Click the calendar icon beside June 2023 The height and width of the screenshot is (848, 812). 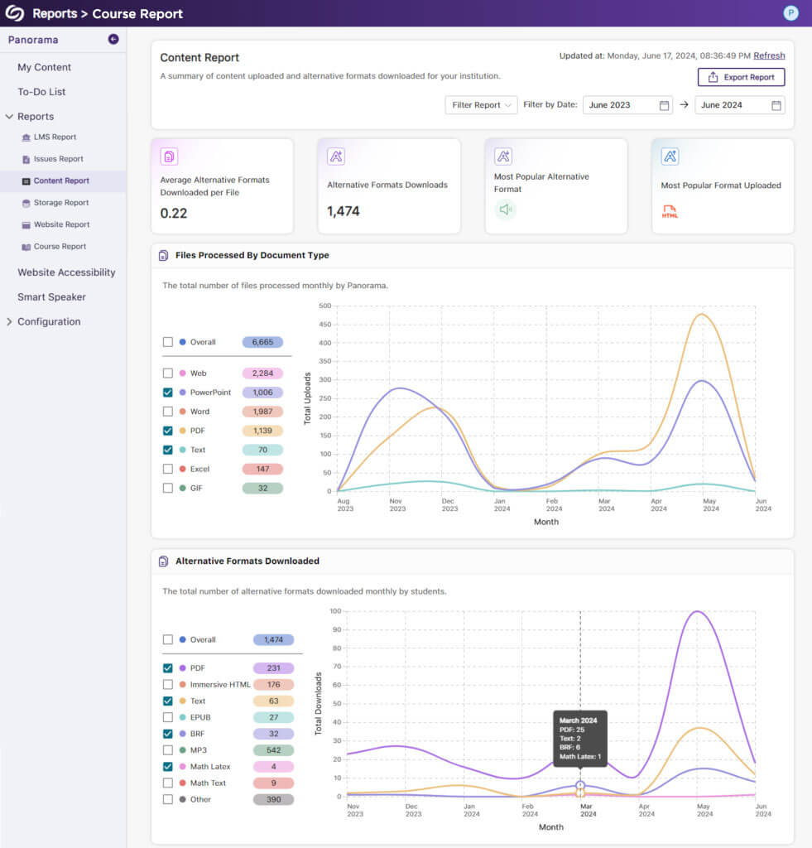(664, 105)
